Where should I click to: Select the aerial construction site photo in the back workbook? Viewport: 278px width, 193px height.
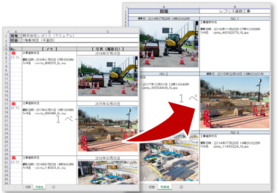point(169,158)
